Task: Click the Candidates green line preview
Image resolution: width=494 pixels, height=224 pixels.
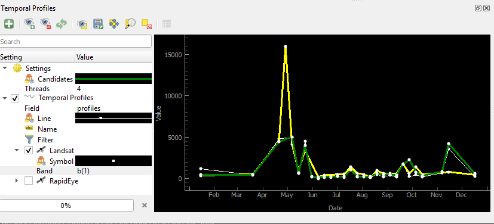Action: [113, 79]
